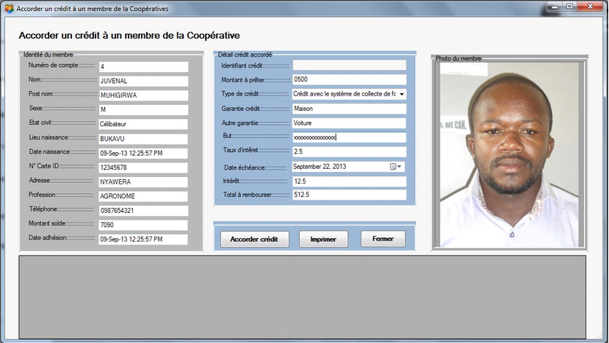The image size is (609, 343).
Task: Click inside the But text field
Action: click(x=348, y=137)
